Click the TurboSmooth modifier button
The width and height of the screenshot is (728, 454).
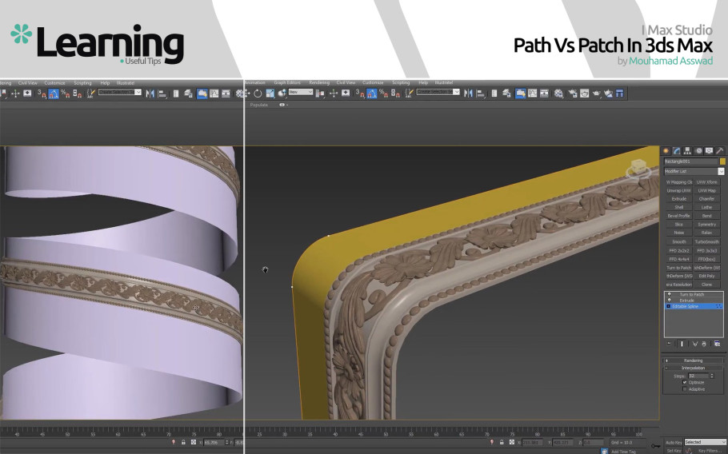[x=707, y=241]
